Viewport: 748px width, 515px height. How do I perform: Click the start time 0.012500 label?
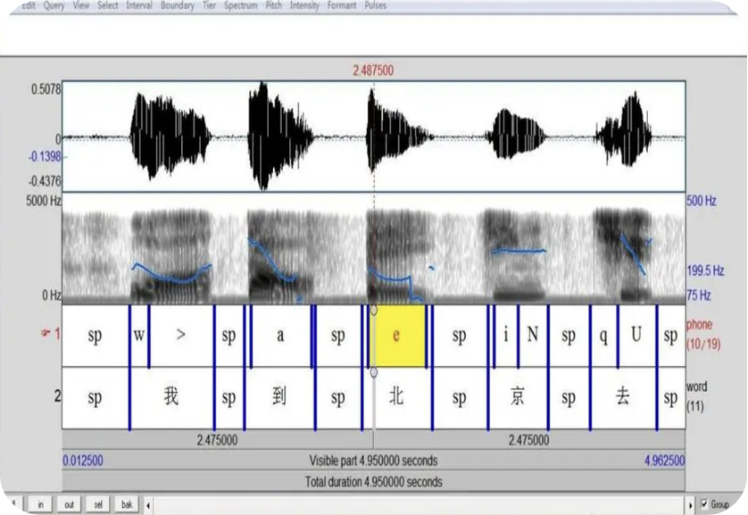(x=83, y=461)
